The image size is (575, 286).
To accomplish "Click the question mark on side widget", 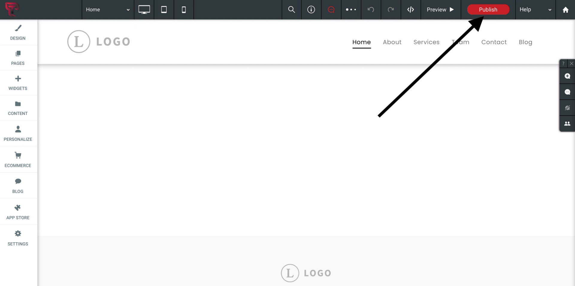I will click(x=563, y=63).
